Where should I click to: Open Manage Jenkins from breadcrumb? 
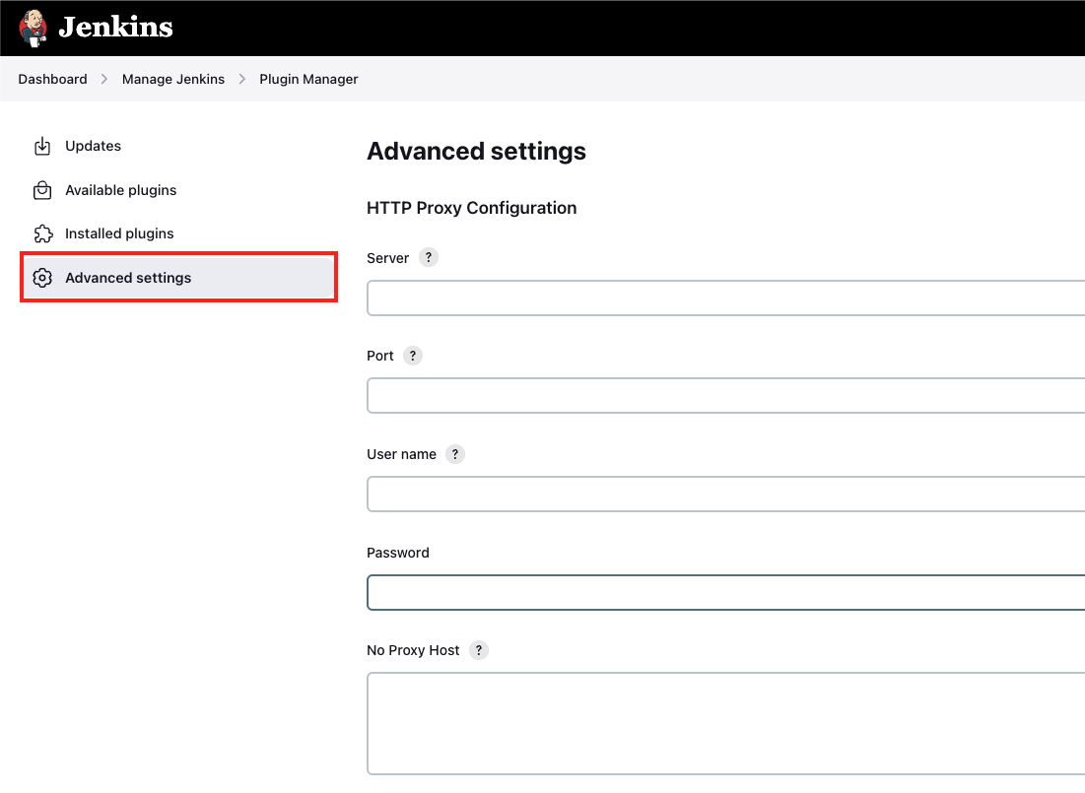173,79
